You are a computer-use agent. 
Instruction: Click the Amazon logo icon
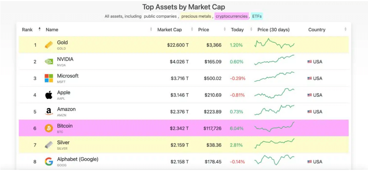pyautogui.click(x=49, y=112)
